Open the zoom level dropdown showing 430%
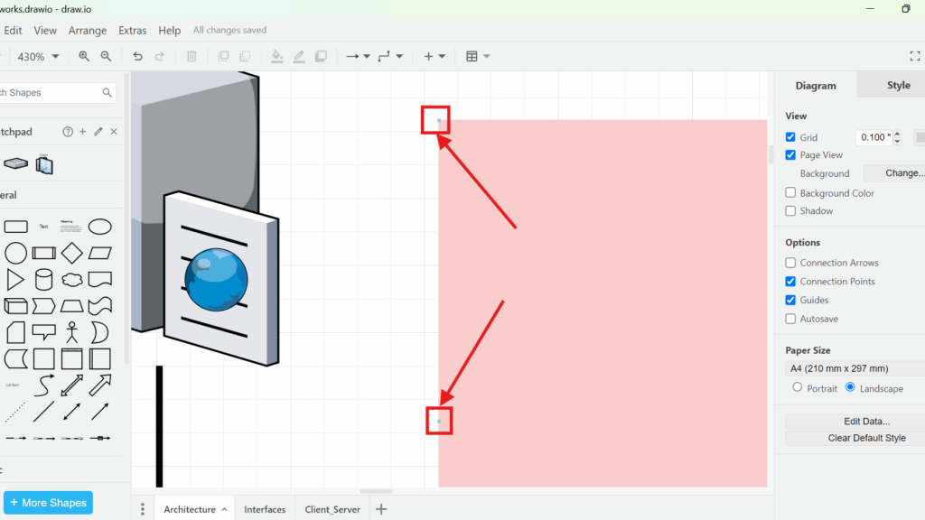The image size is (925, 520). point(38,56)
